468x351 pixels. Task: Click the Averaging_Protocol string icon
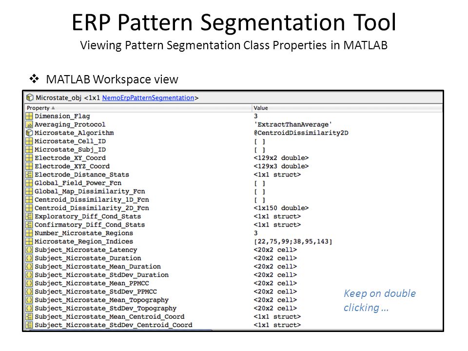(x=29, y=124)
